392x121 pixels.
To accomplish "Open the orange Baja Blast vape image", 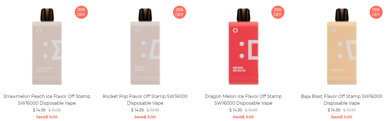I will coord(341,47).
